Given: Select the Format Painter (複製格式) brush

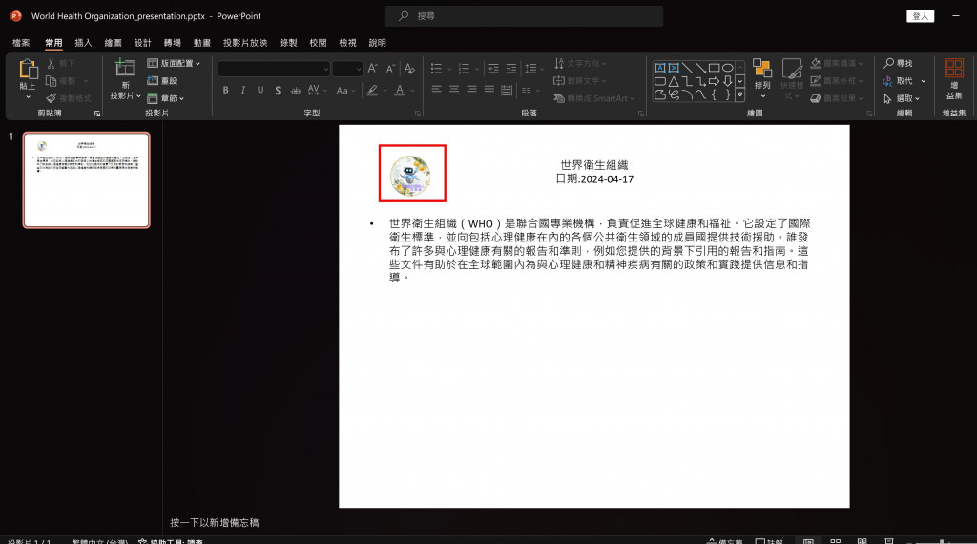Looking at the screenshot, I should click(52, 98).
